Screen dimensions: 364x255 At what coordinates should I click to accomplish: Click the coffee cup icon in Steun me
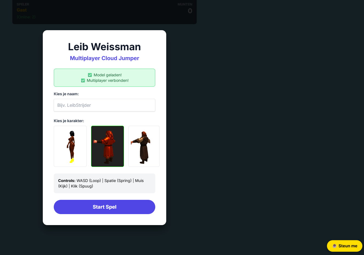coord(335,246)
